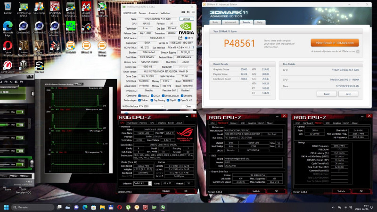Open the Validation tab in GPU-Z

point(165,13)
